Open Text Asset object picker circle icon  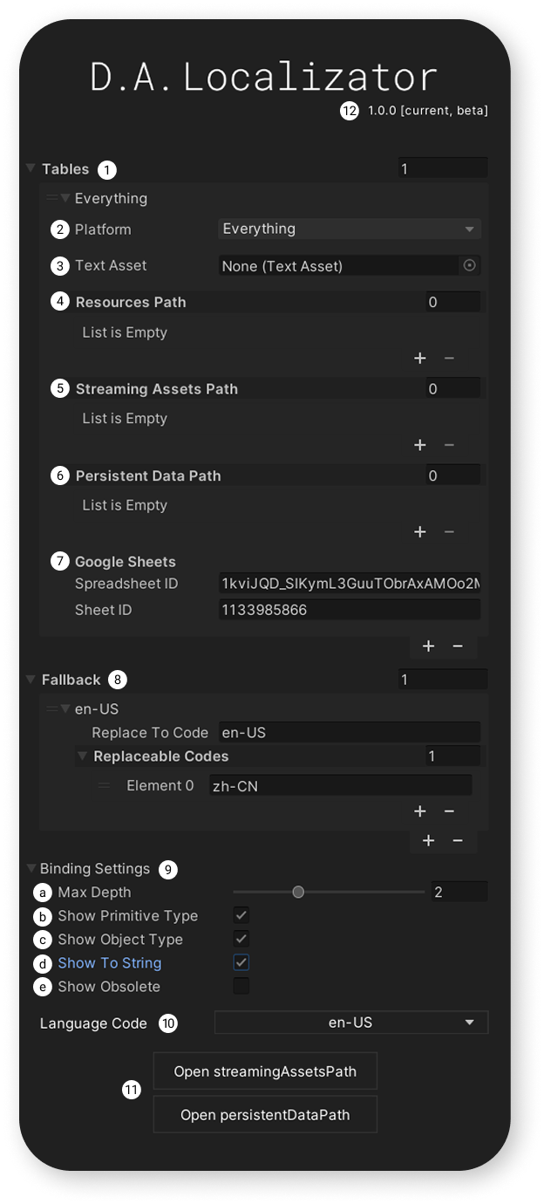point(469,265)
